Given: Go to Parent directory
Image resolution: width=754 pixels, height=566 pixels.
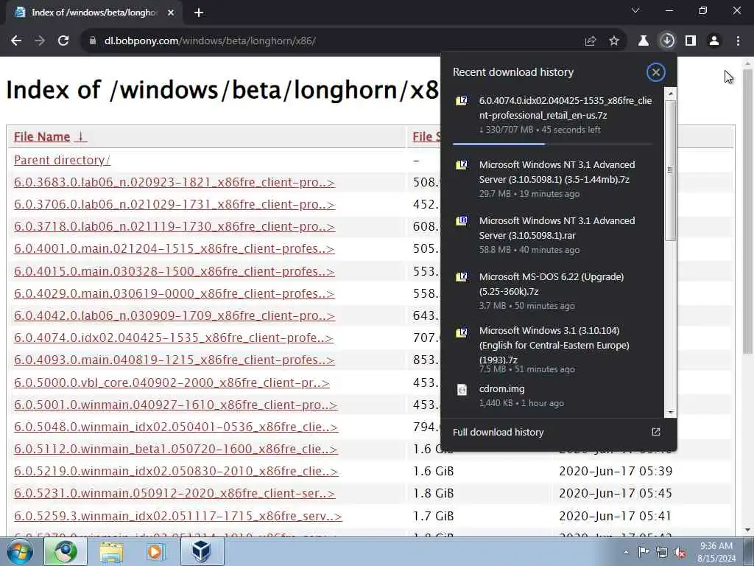Looking at the screenshot, I should (x=62, y=160).
